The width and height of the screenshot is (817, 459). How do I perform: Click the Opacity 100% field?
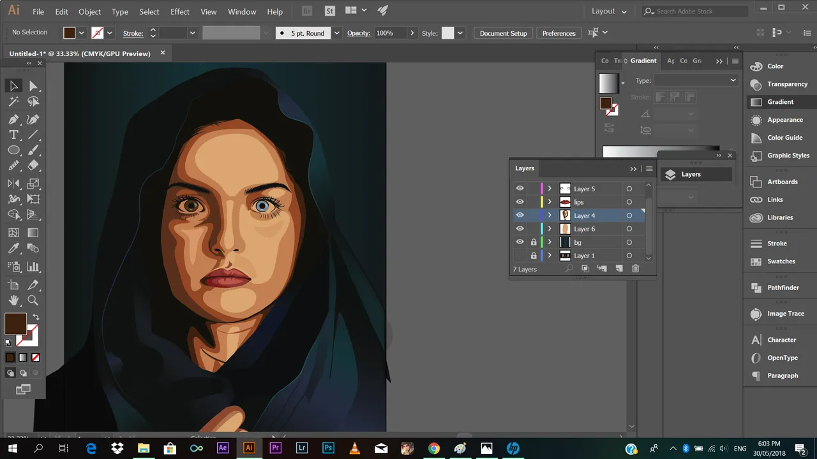pos(391,33)
